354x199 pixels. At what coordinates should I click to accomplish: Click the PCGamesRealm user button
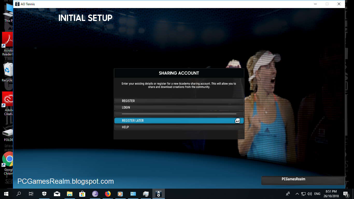click(303, 180)
